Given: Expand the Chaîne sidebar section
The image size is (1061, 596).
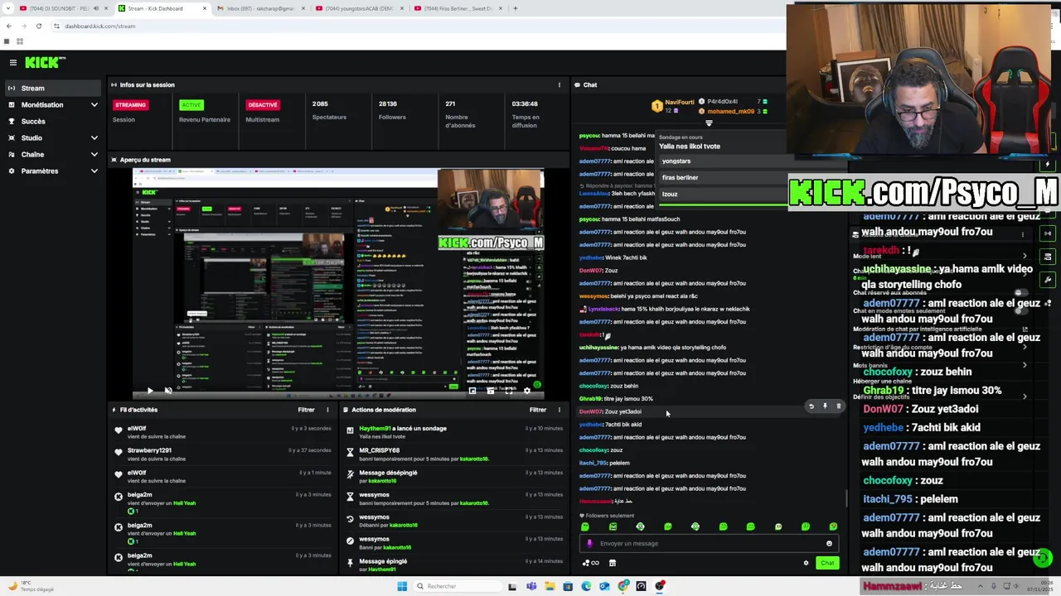Looking at the screenshot, I should [53, 155].
